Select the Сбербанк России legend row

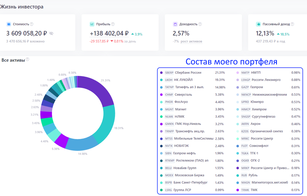click(x=192, y=73)
